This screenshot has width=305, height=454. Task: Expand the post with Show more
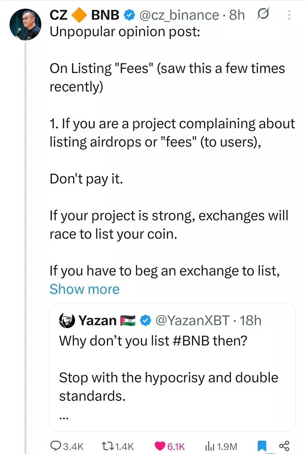[x=84, y=289]
